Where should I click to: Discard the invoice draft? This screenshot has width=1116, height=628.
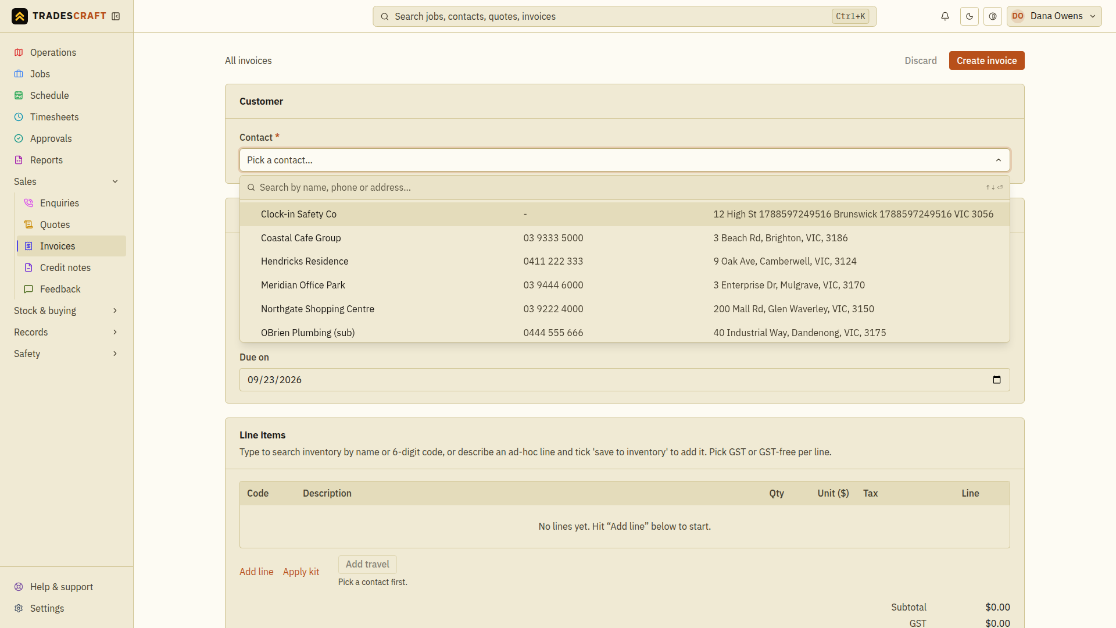tap(921, 60)
